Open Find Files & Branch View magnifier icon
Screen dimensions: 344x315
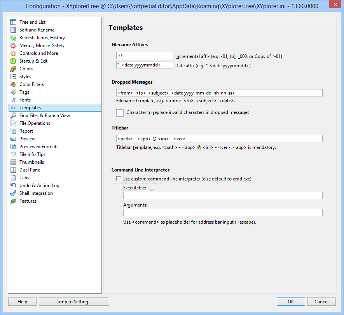point(13,115)
